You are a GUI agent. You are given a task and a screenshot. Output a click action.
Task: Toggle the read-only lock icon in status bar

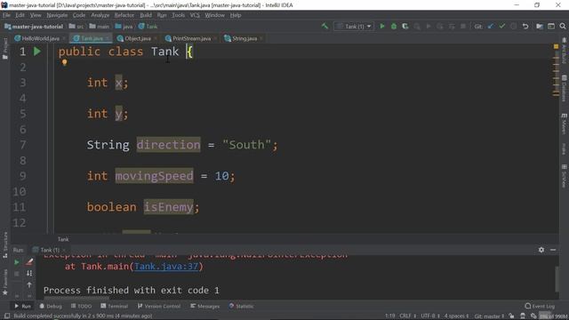(511, 316)
